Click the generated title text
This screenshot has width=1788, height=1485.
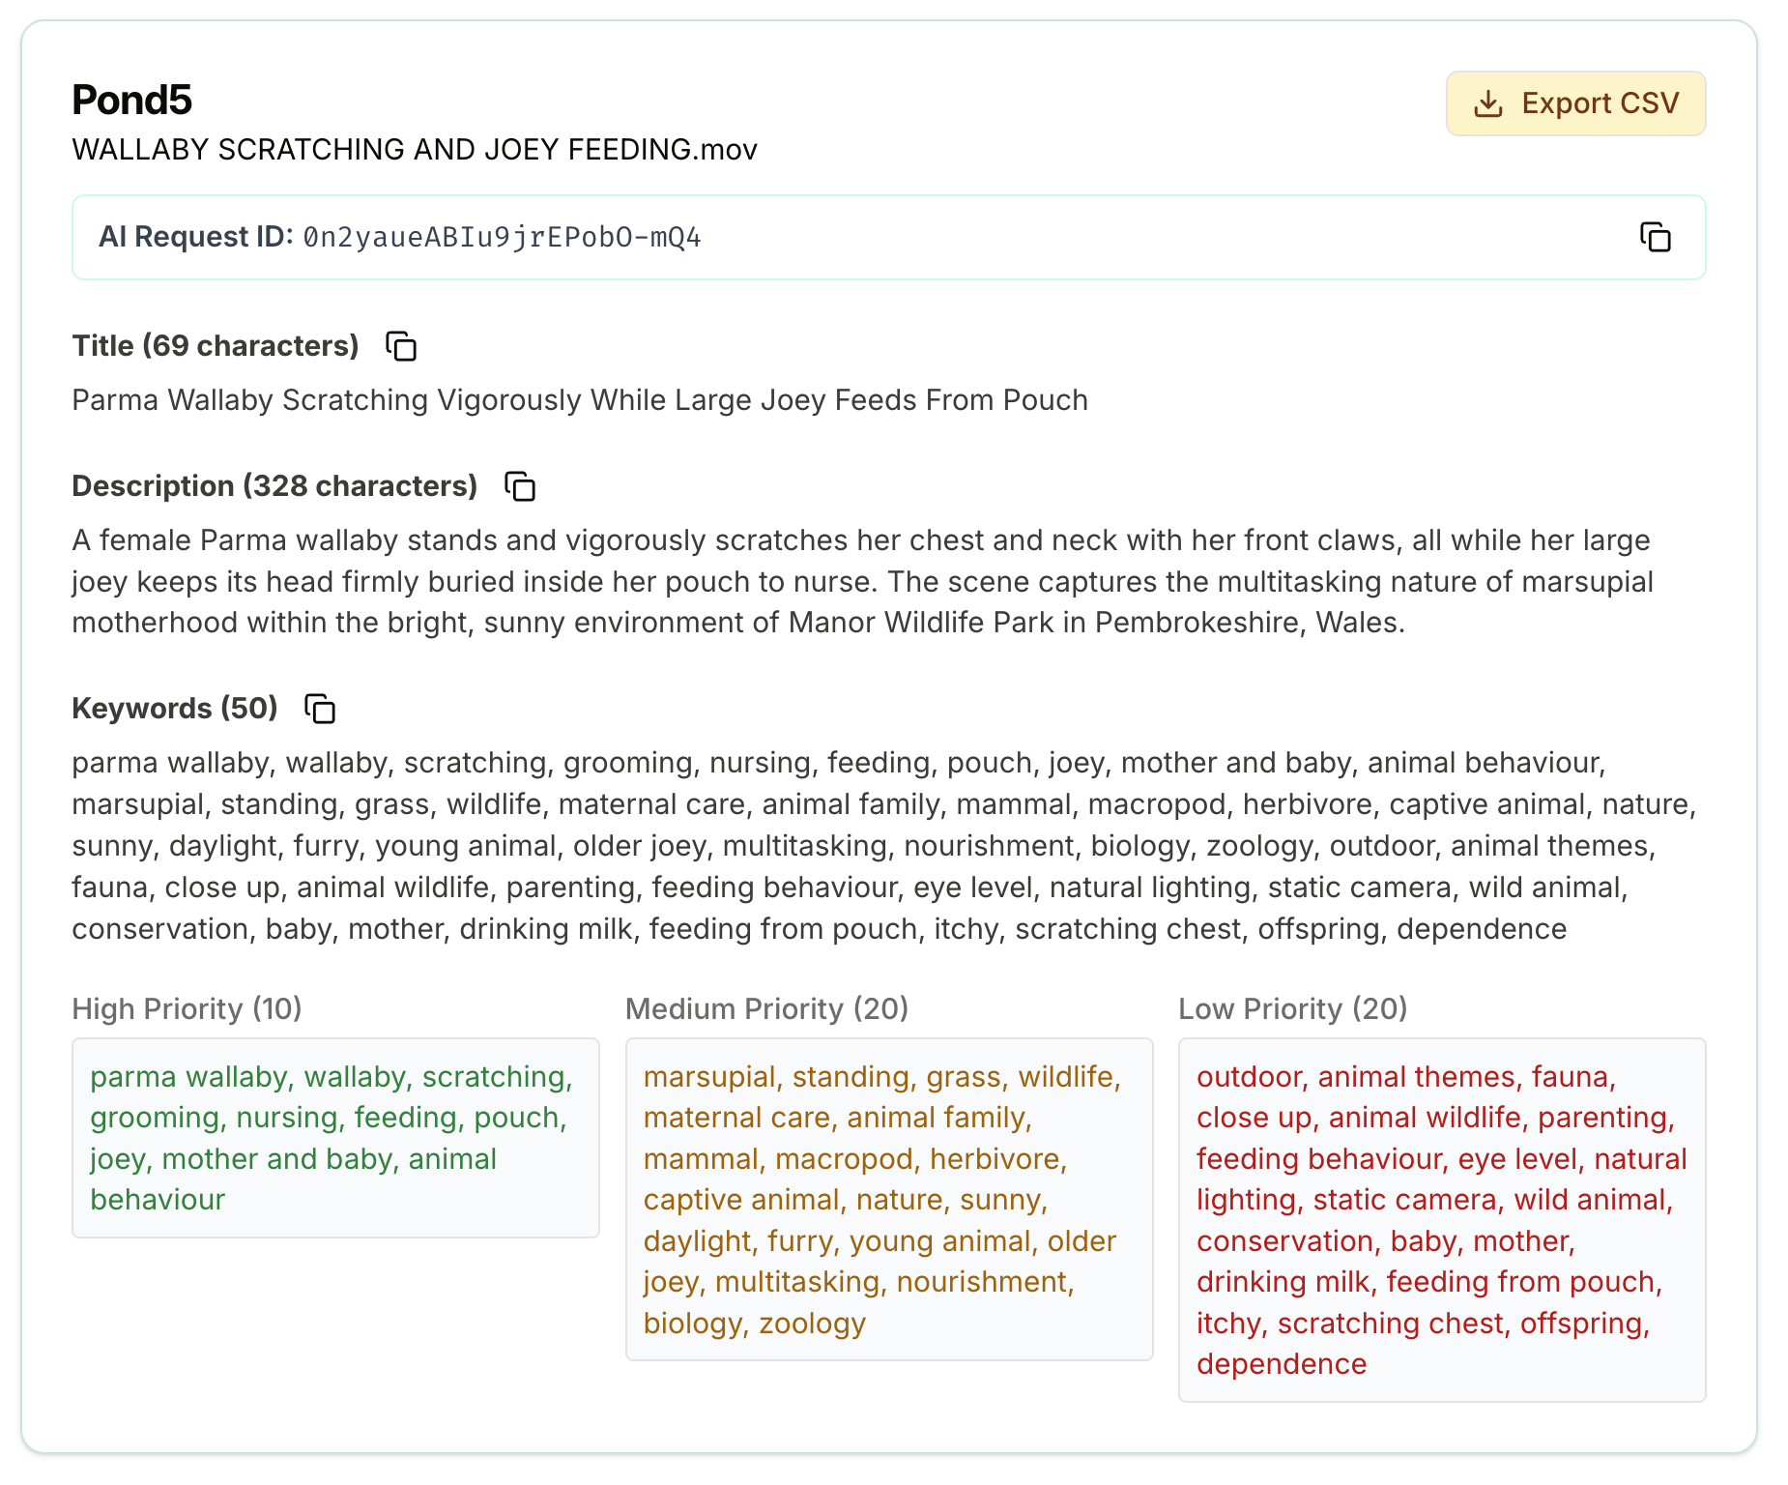(x=580, y=400)
